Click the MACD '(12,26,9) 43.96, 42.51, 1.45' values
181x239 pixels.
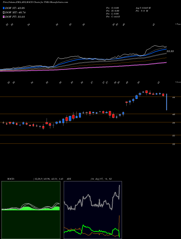coord(48,179)
